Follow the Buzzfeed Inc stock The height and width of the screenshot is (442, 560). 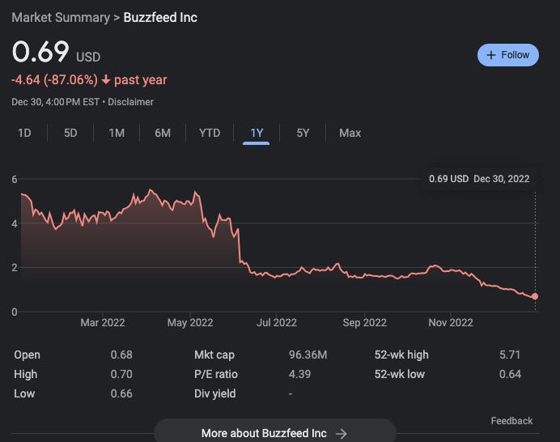coord(508,55)
